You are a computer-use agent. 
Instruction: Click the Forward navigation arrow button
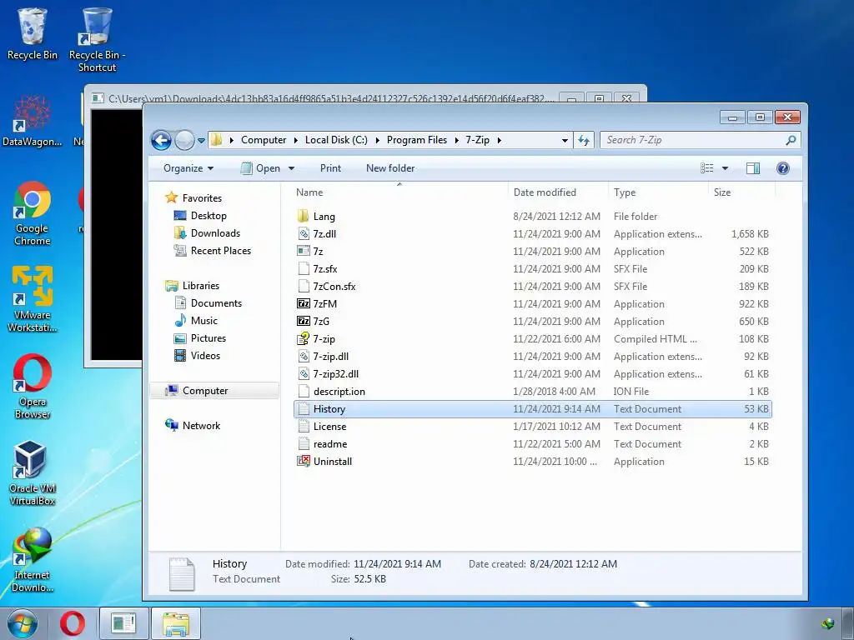point(184,140)
